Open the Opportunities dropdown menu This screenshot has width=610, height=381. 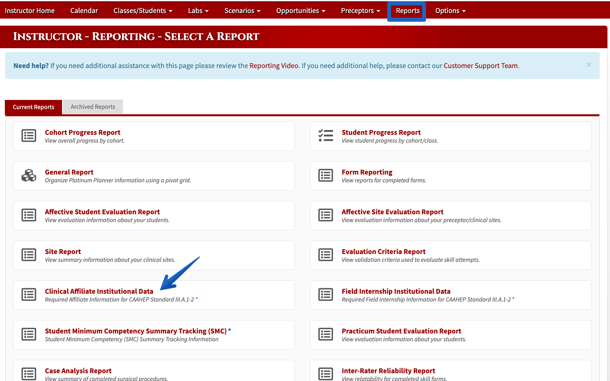pyautogui.click(x=301, y=11)
